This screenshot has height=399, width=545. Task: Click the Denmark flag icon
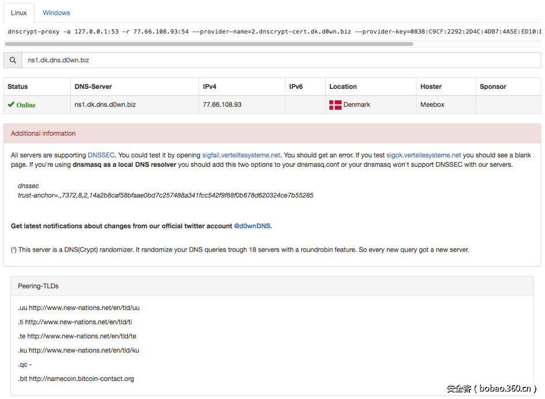334,105
